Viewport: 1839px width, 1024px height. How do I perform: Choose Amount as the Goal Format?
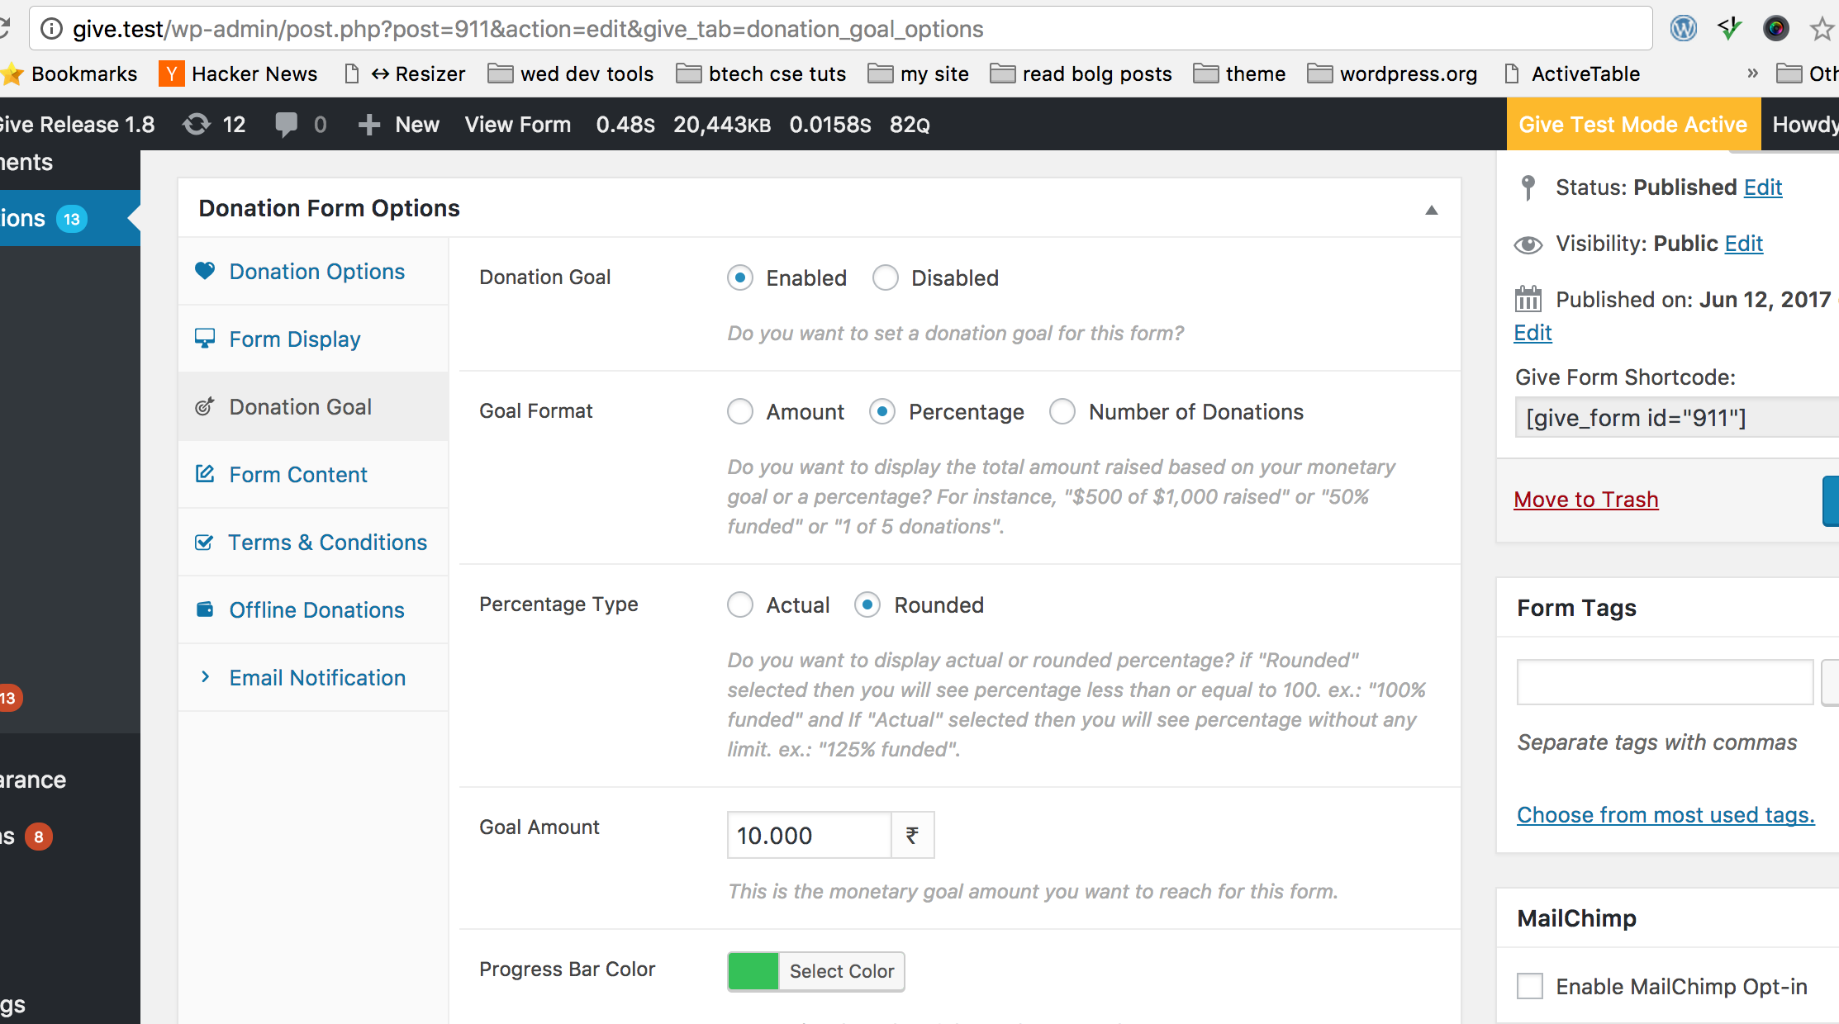tap(740, 411)
